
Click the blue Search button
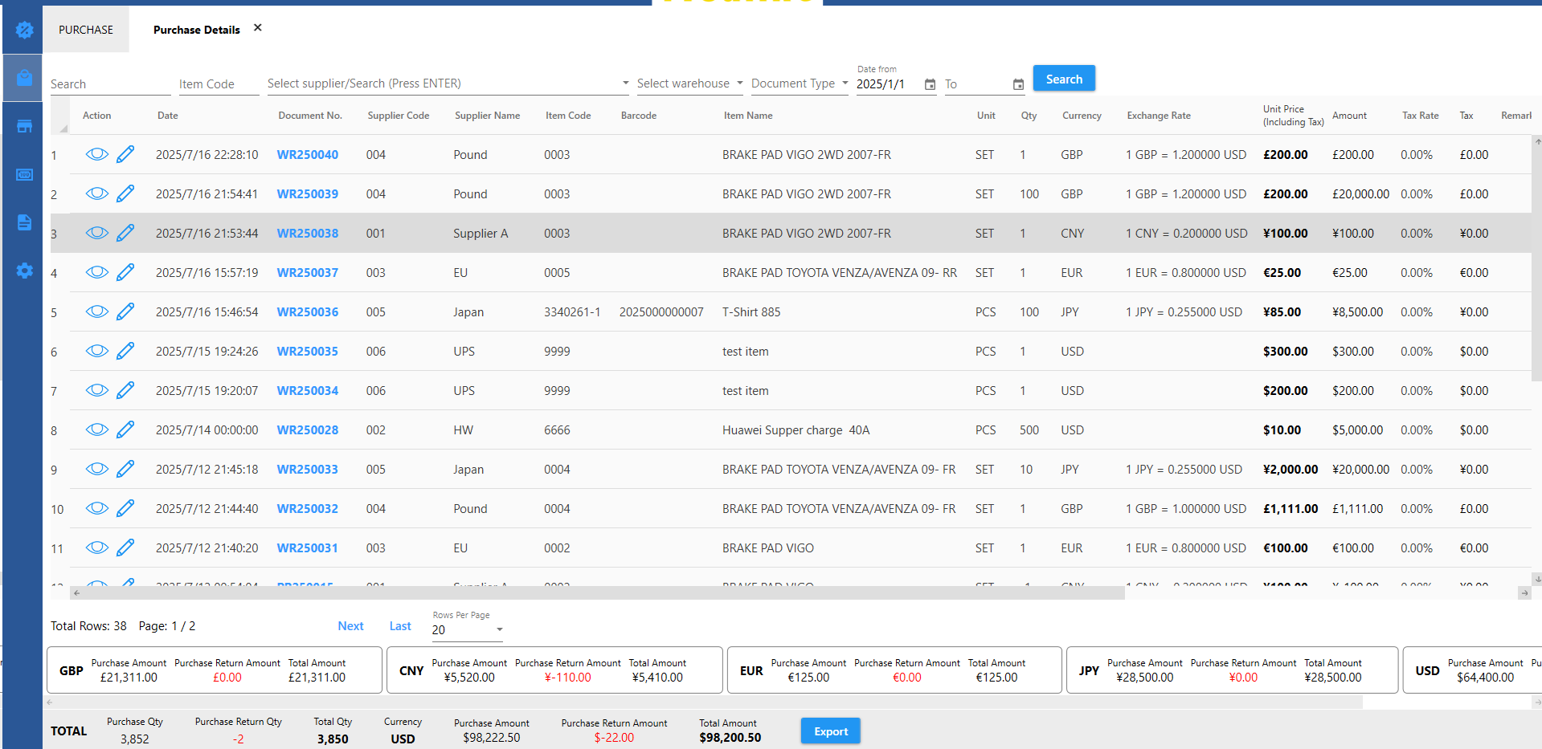1063,79
